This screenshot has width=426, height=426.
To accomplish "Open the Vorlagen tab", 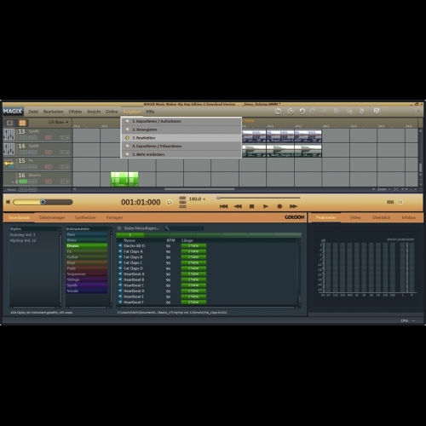I will (114, 217).
